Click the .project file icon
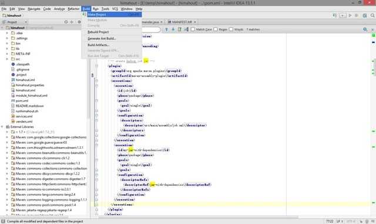Image resolution: width=376 pixels, height=224 pixels. (x=13, y=74)
